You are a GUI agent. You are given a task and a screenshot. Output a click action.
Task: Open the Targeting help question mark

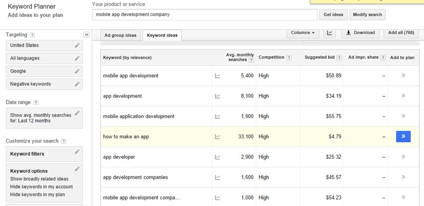(x=32, y=35)
